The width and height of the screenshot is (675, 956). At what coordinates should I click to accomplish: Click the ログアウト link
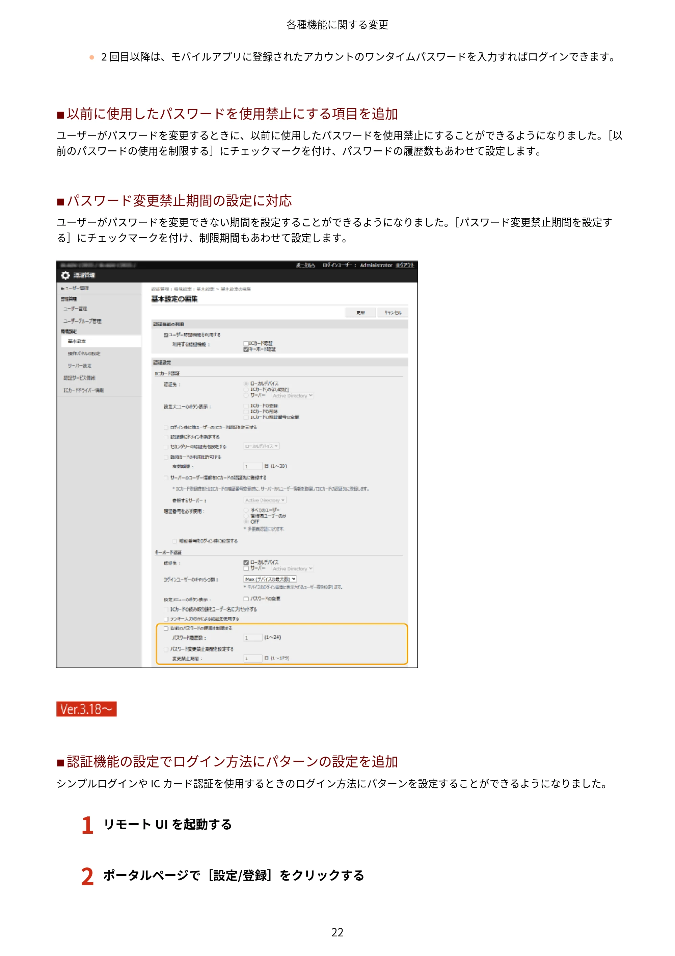pyautogui.click(x=404, y=265)
